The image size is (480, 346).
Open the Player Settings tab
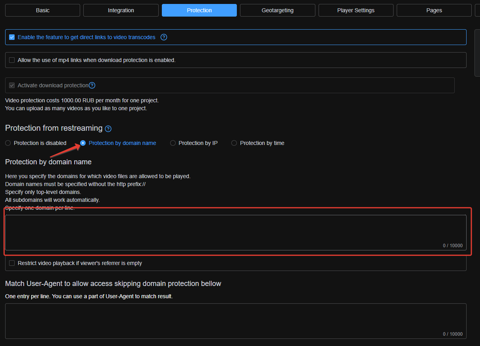[x=356, y=10]
